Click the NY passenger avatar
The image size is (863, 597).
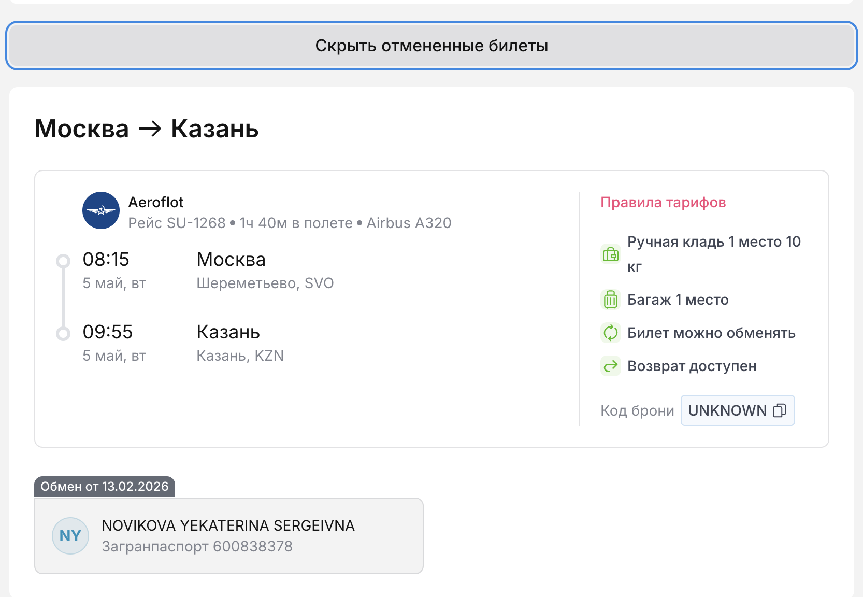pos(70,536)
